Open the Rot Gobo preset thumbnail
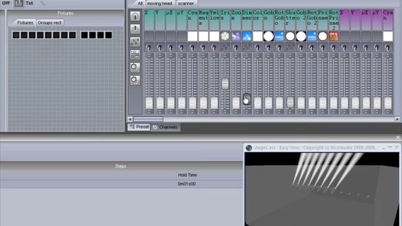Image resolution: width=402 pixels, height=226 pixels. tap(279, 36)
